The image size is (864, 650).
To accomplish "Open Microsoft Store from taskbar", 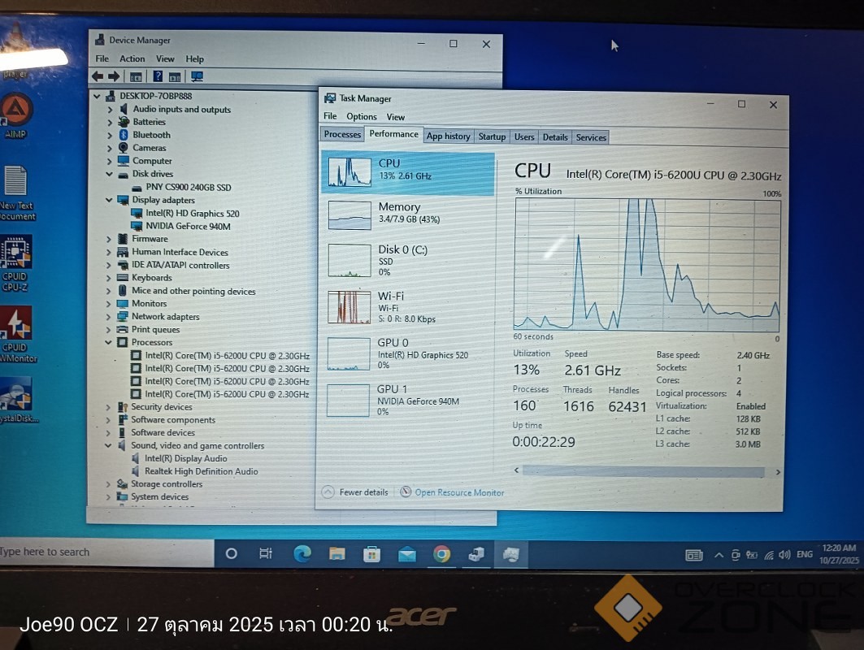I will coord(372,553).
